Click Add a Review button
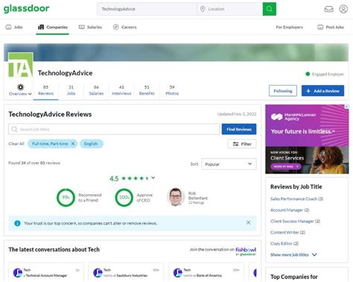Viewport: 353px width, 282px height. (x=322, y=91)
